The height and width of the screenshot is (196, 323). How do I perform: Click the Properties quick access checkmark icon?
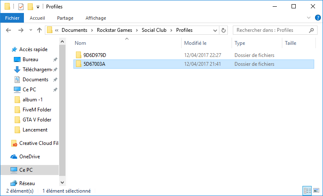click(x=21, y=7)
